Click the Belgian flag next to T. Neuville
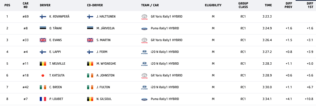This screenshot has height=106, width=316. tap(43, 64)
